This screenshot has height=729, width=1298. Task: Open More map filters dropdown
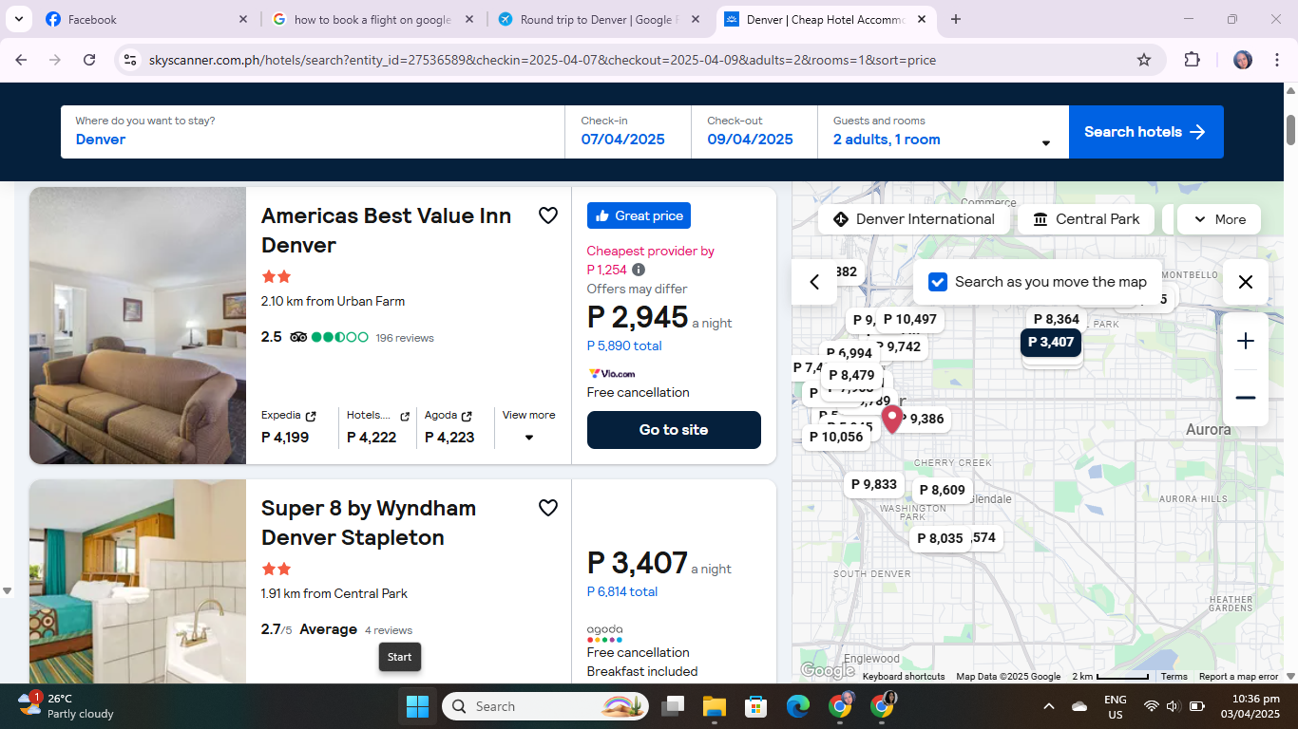pyautogui.click(x=1219, y=219)
